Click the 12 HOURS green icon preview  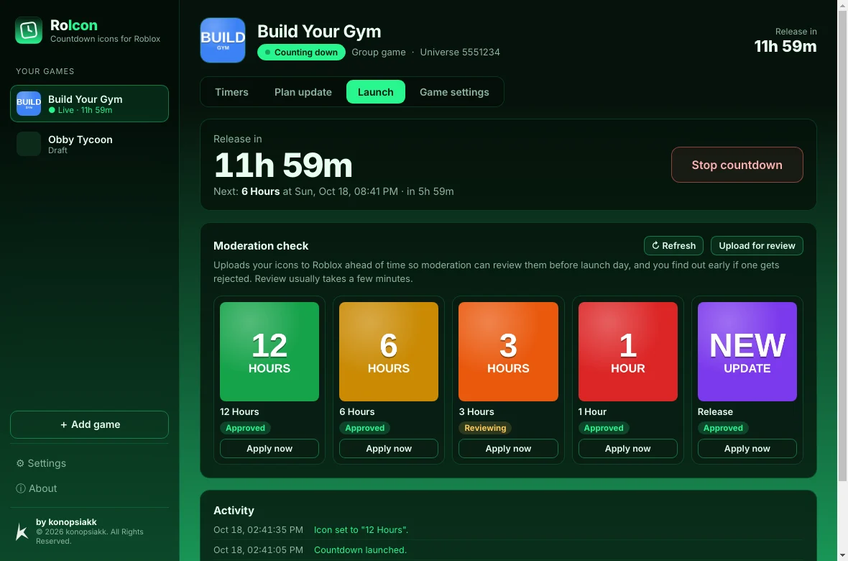pos(269,352)
